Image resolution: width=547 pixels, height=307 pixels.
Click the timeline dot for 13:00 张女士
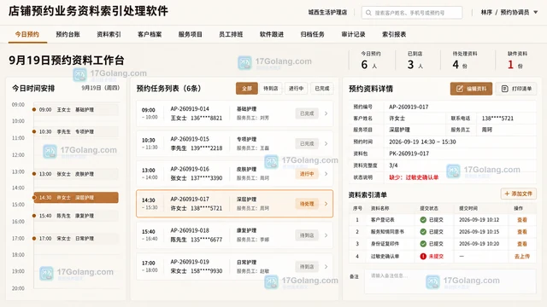[34, 174]
